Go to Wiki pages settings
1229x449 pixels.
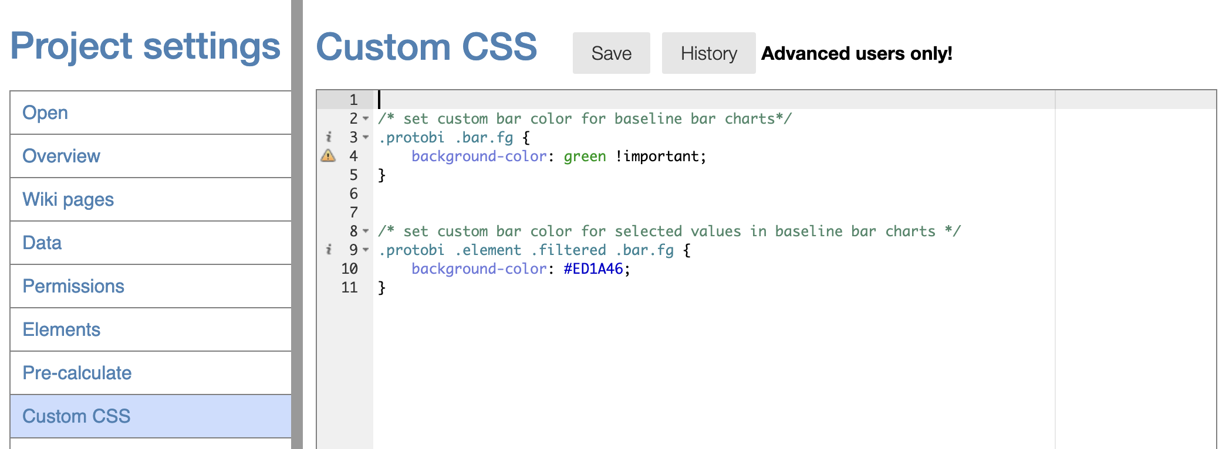pyautogui.click(x=68, y=199)
